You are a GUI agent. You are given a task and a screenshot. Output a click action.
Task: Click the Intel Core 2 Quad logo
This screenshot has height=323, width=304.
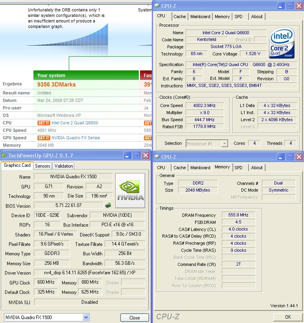(x=282, y=42)
